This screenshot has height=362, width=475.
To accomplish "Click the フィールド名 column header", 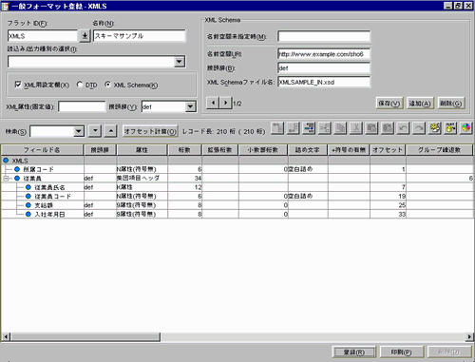I will (42, 150).
